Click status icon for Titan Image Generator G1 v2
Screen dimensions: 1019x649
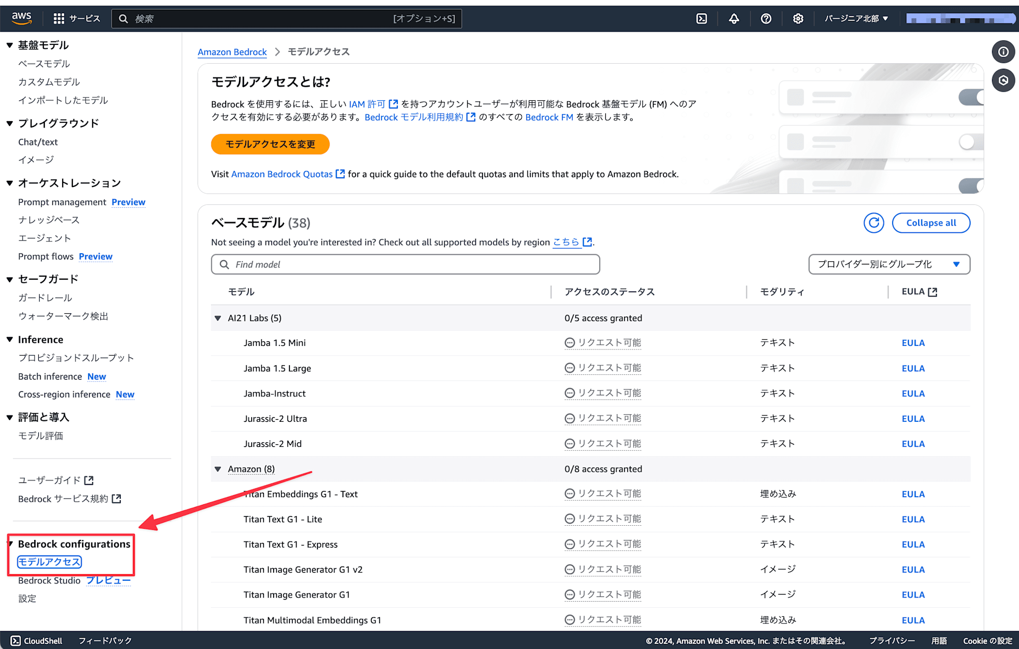pyautogui.click(x=570, y=569)
